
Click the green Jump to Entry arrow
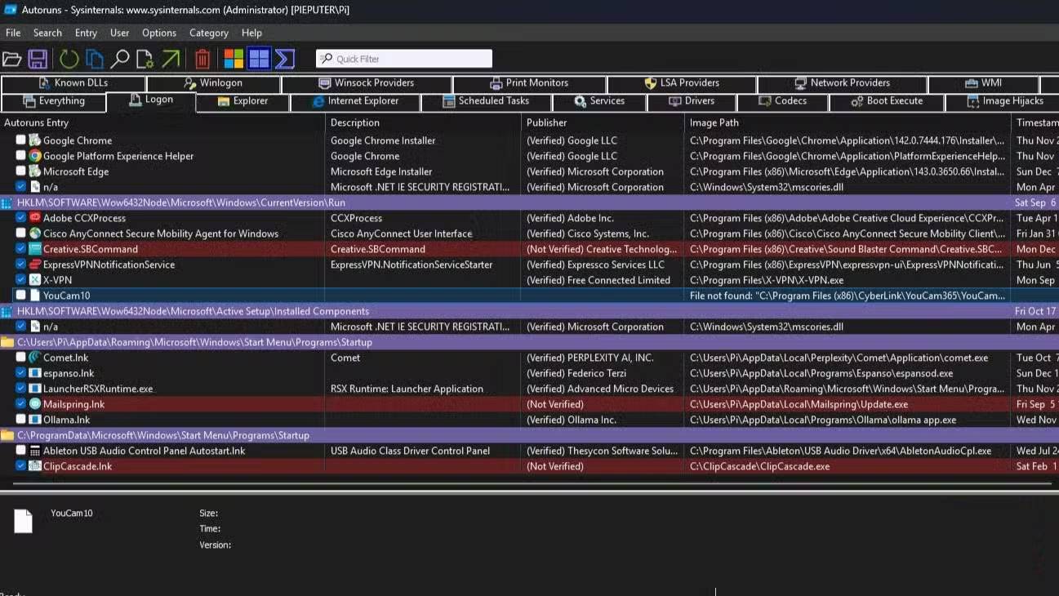[171, 59]
